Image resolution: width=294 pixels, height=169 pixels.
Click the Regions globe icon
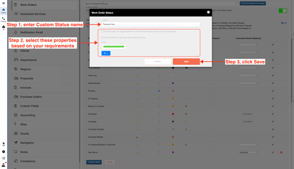[x=16, y=69]
